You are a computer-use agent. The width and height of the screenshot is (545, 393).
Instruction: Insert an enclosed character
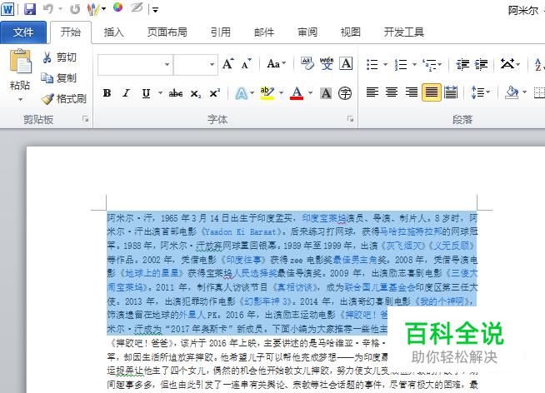point(345,93)
